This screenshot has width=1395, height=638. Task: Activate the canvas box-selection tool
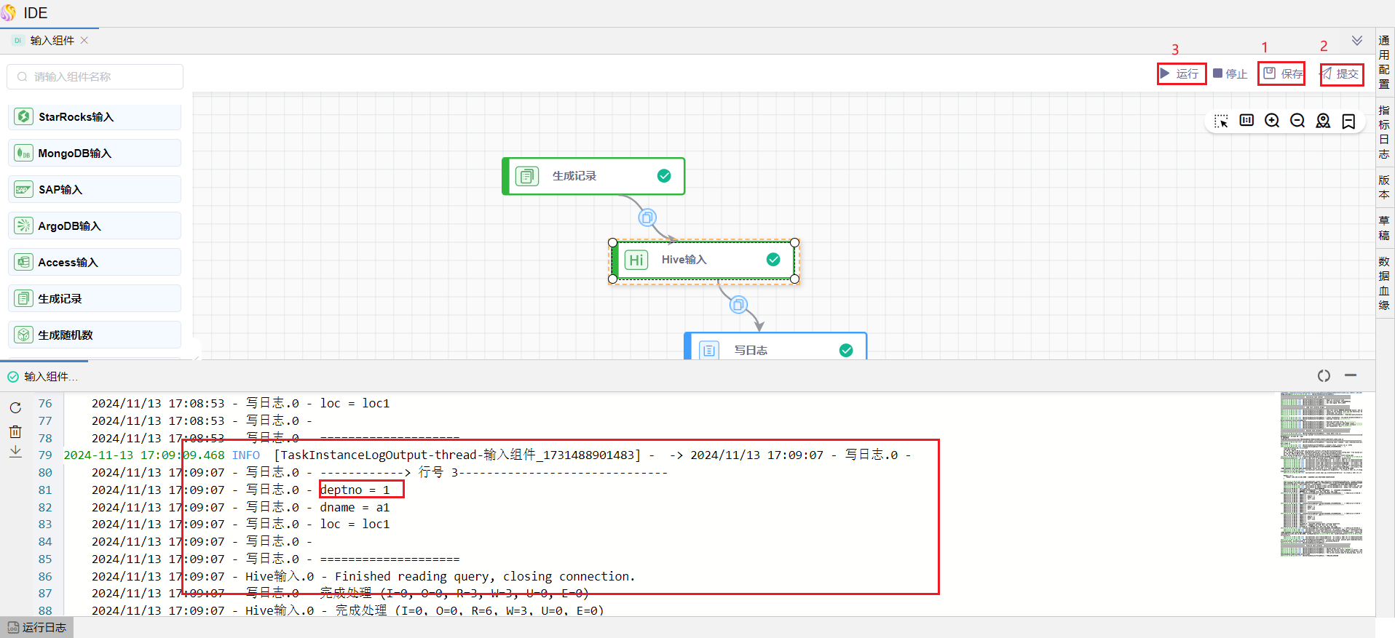(x=1221, y=121)
